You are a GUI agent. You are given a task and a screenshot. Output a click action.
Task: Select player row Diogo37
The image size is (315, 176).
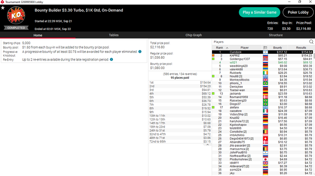[x=262, y=104]
